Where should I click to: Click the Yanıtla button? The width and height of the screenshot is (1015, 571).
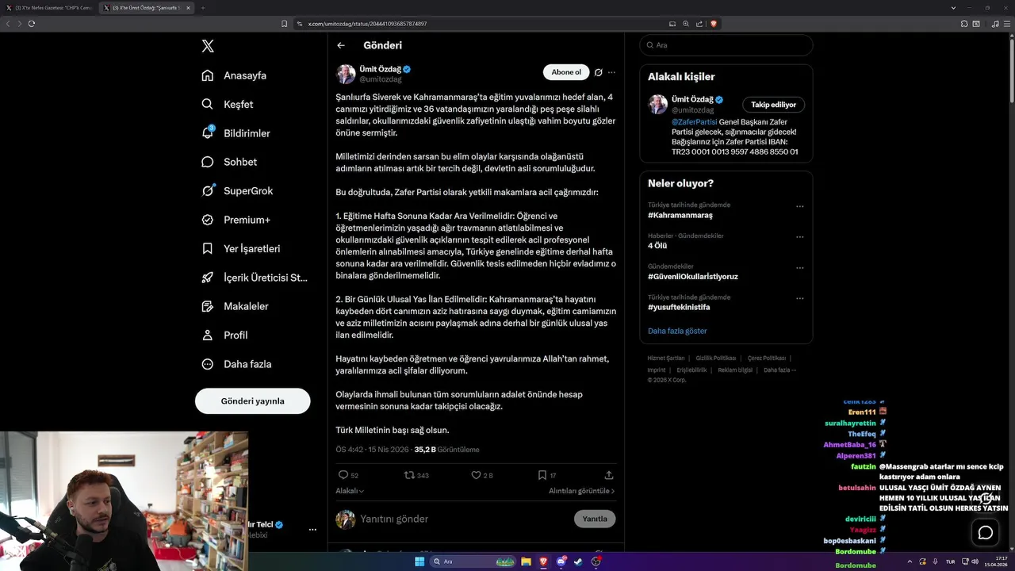[x=595, y=519]
